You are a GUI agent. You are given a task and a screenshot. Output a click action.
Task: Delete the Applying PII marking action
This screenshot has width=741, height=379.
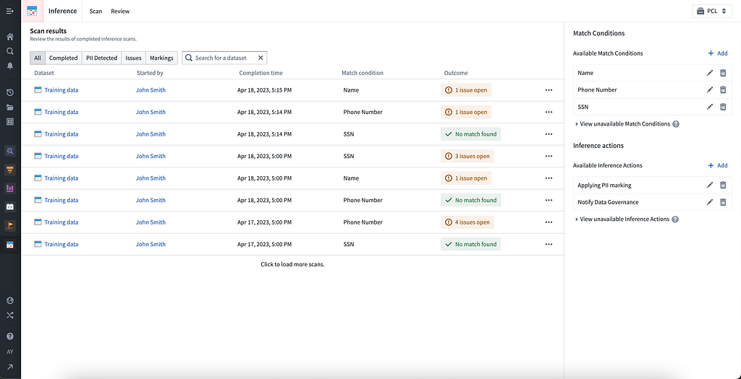pyautogui.click(x=723, y=186)
